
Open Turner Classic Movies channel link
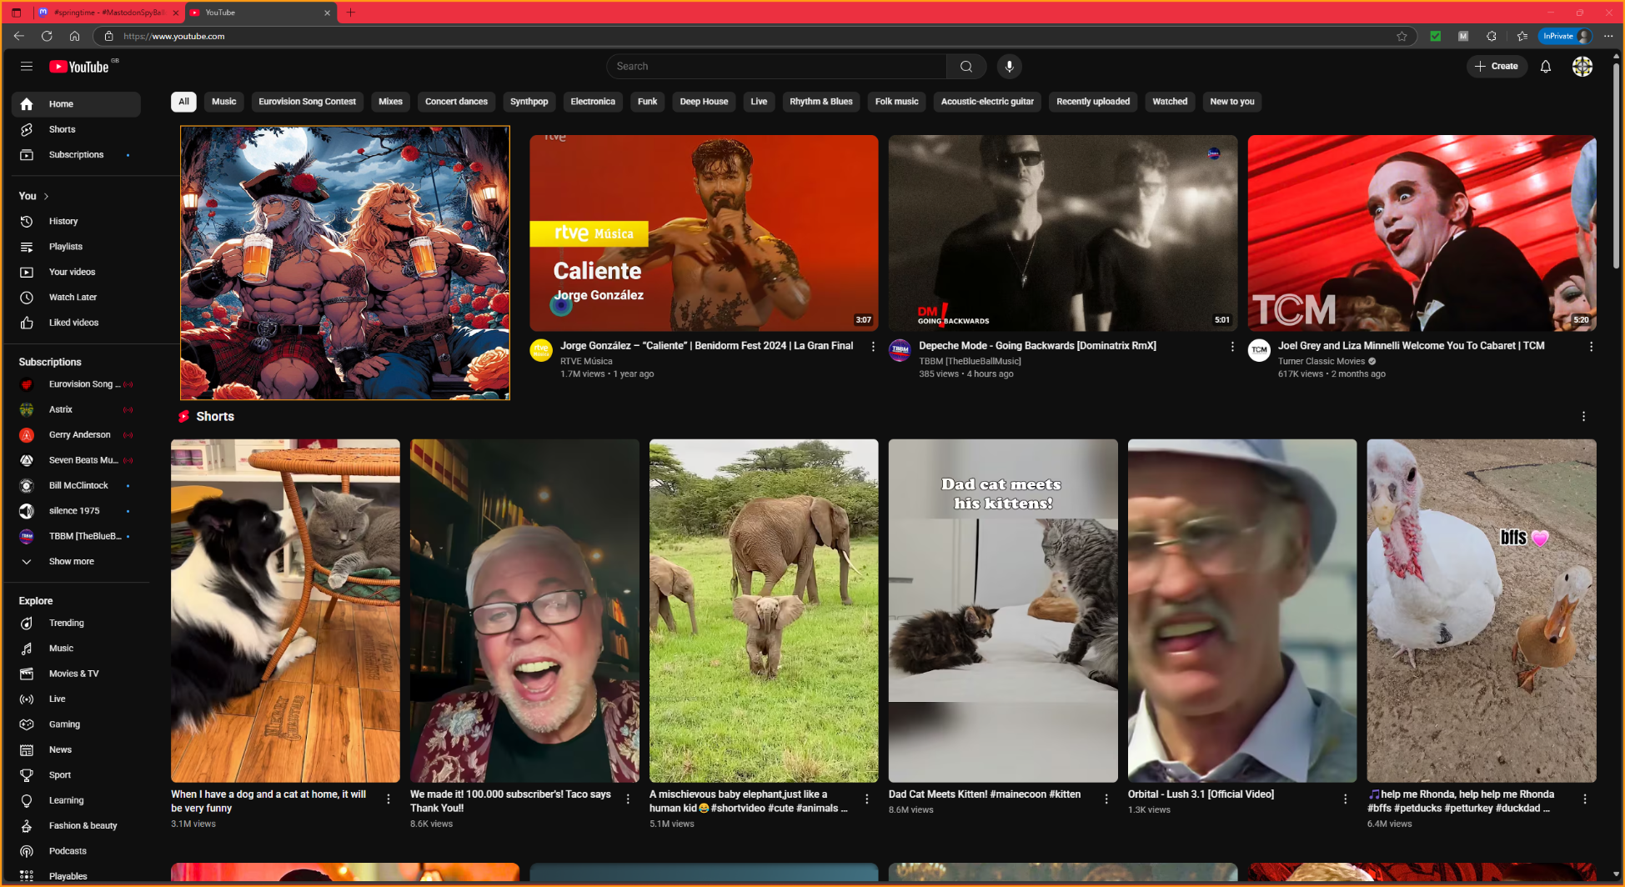[x=1322, y=362]
